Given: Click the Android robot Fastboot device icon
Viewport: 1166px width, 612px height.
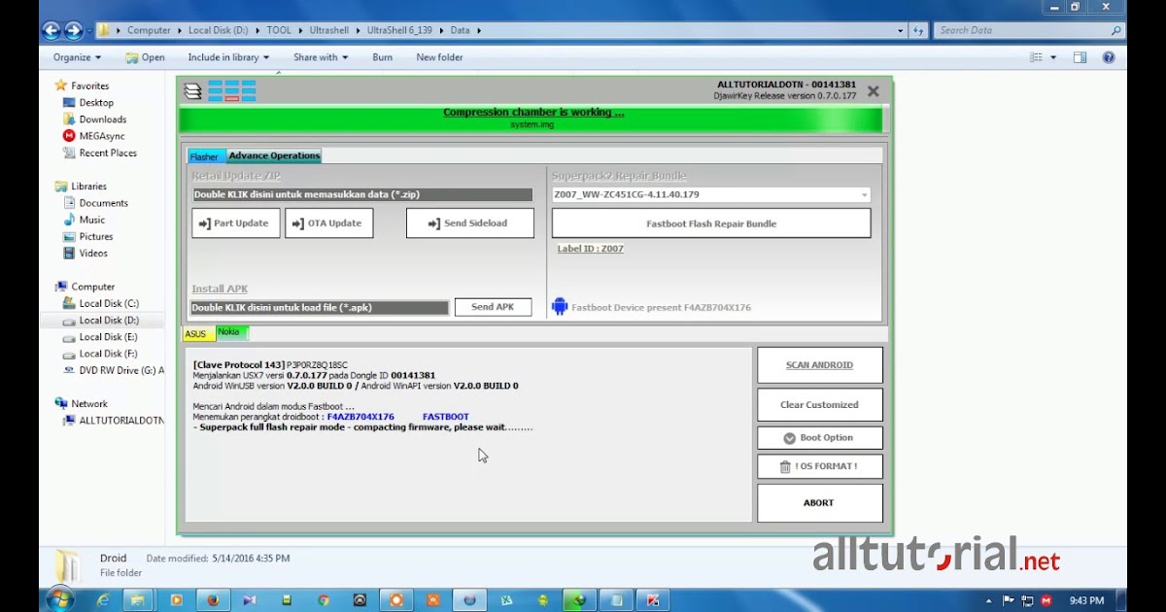Looking at the screenshot, I should (560, 307).
